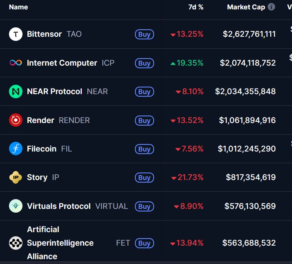Click the Render red coin logo
The image size is (292, 264).
point(15,120)
